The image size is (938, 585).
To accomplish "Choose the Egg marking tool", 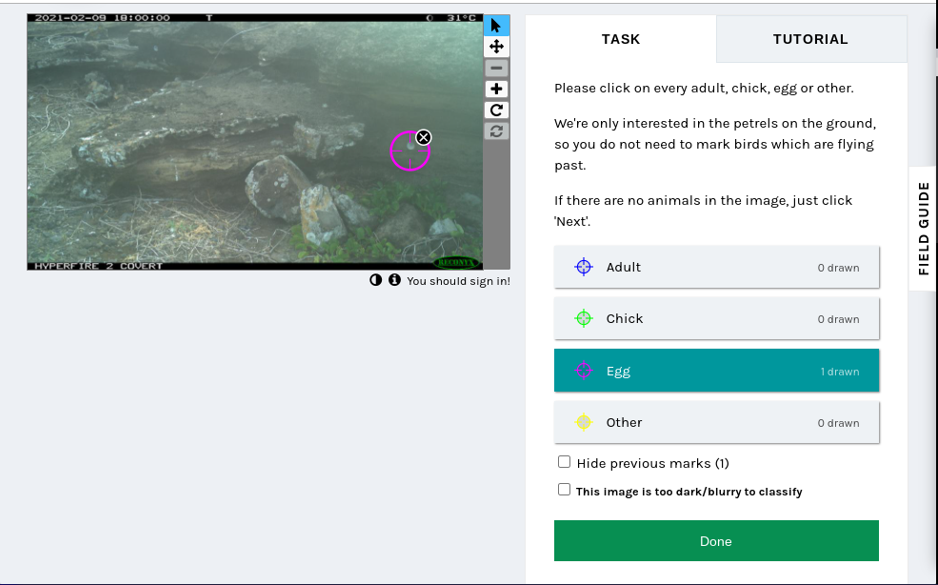I will [716, 371].
